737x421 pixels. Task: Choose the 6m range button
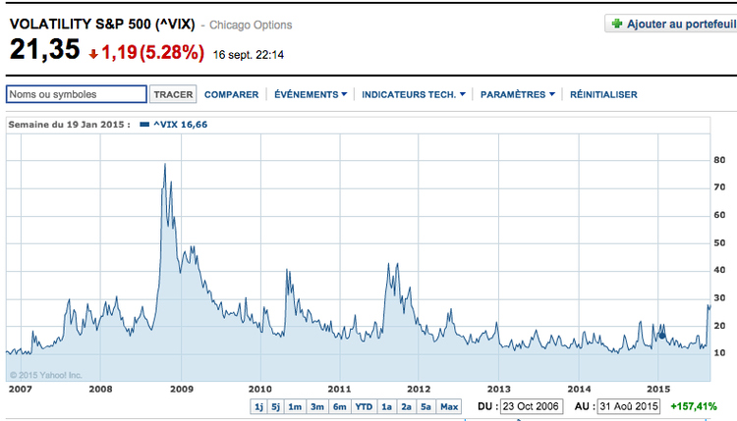coord(340,406)
